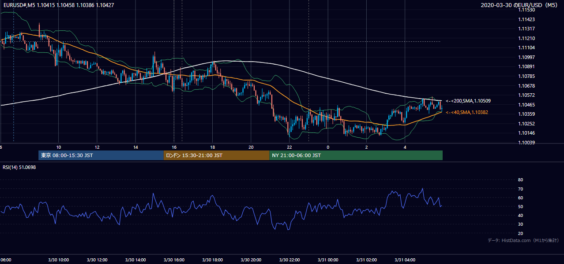The height and width of the screenshot is (264, 564).
Task: Click the 1.10572 price axis label
Action: point(526,95)
